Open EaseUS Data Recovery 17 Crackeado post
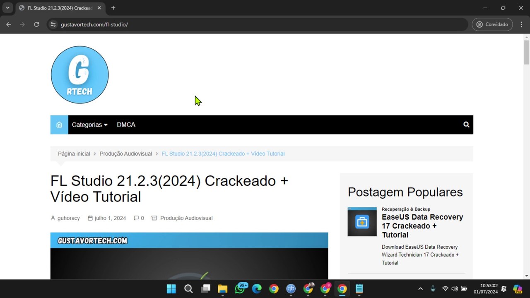 point(422,226)
